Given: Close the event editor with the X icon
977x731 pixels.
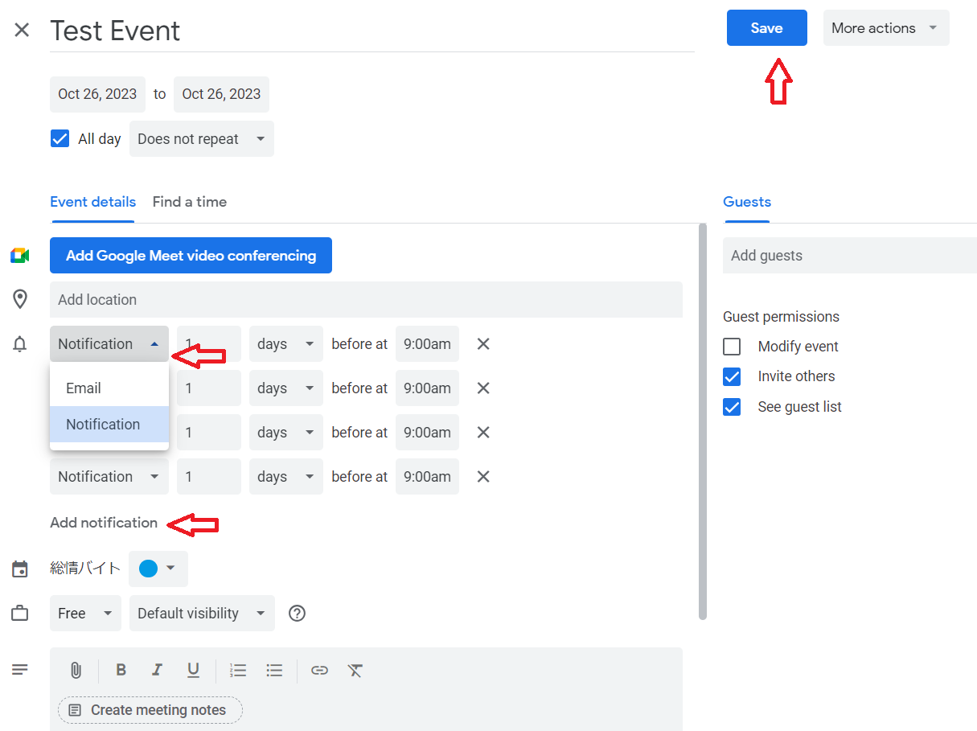Looking at the screenshot, I should 22,31.
